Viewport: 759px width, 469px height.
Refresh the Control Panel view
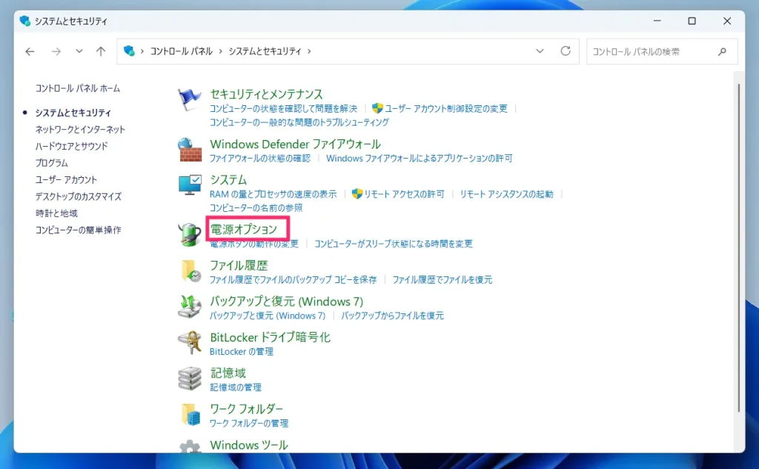(566, 51)
